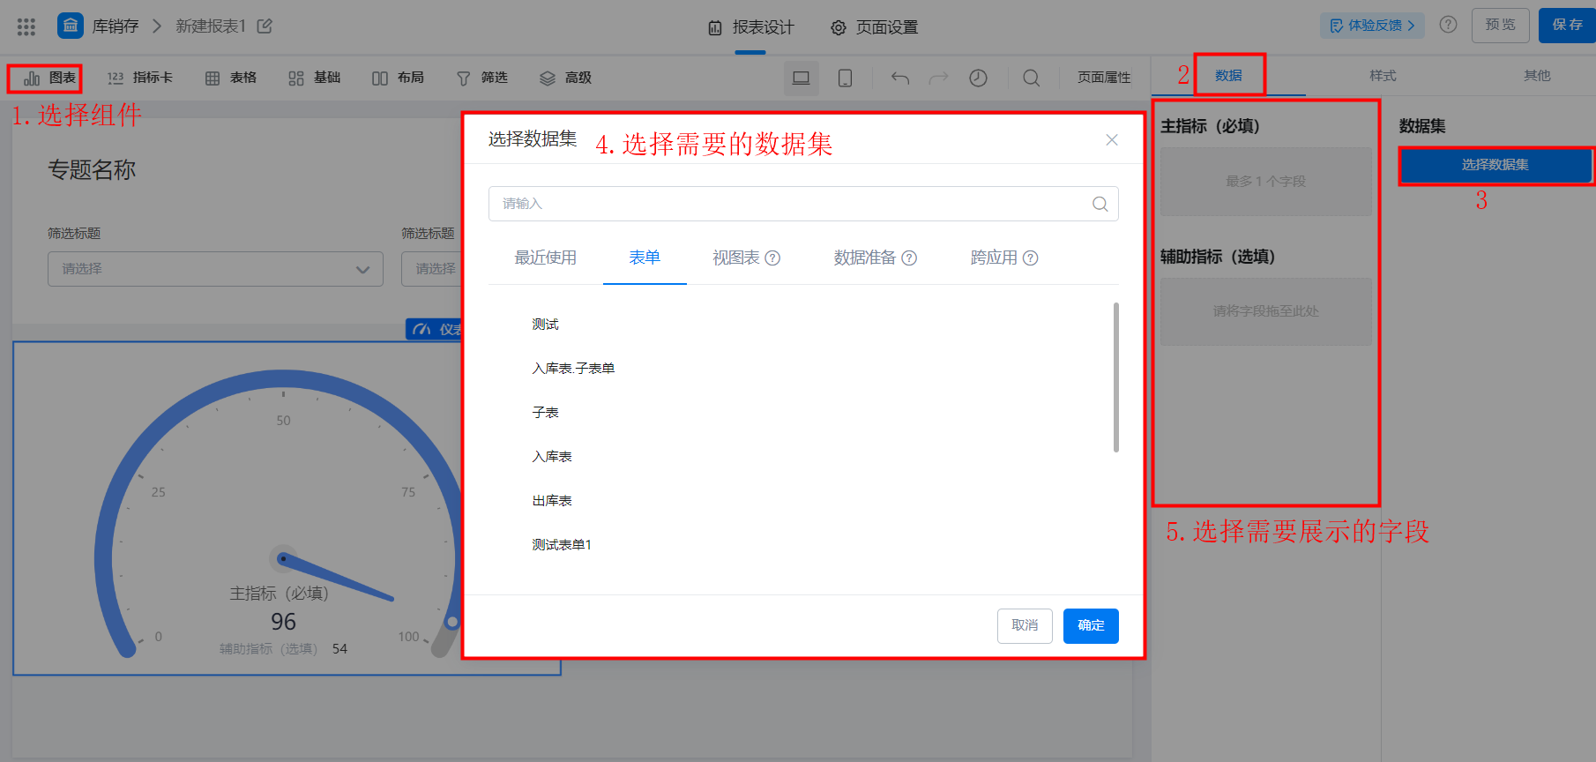The height and width of the screenshot is (762, 1596).
Task: Open the history clock icon
Action: pyautogui.click(x=978, y=78)
